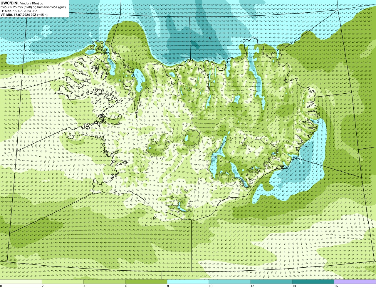Click the legend scale label "12"
The image size is (376, 288).
pos(252,286)
